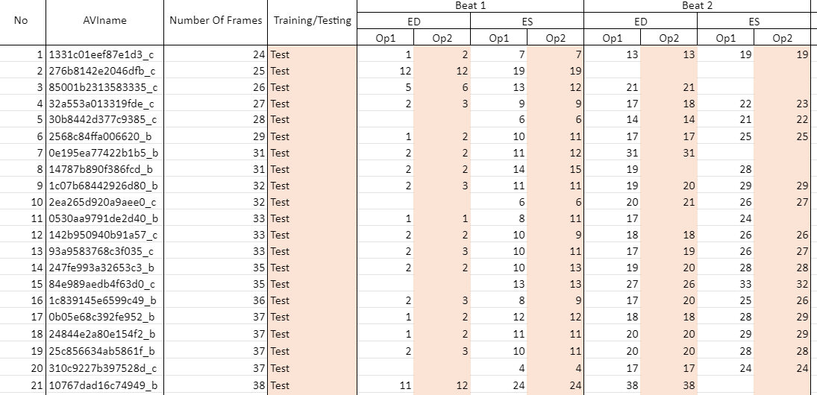Select the 25c856634ab5861f_b cell
This screenshot has width=817, height=395.
[101, 351]
